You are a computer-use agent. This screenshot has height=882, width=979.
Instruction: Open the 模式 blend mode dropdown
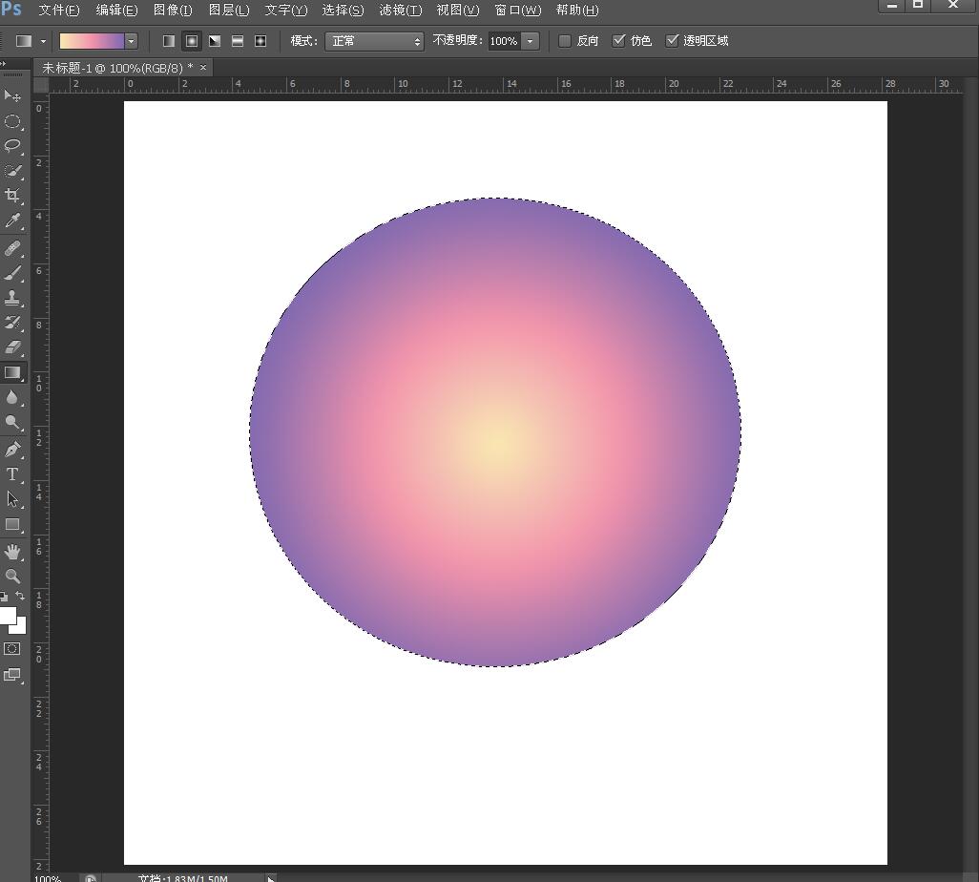pos(374,41)
